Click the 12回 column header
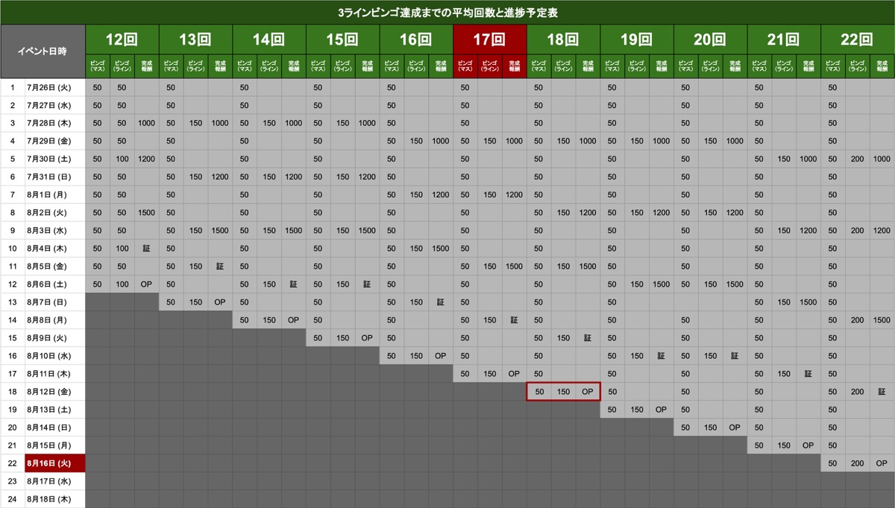Viewport: 895px width, 508px height. (122, 39)
